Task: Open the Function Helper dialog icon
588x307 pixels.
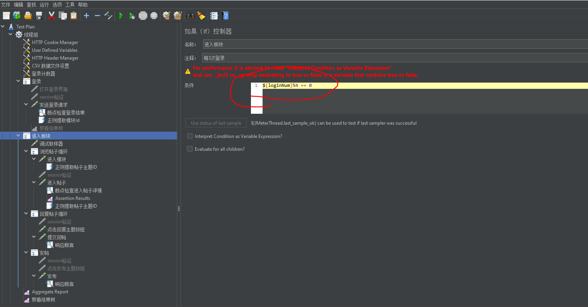Action: (x=214, y=16)
